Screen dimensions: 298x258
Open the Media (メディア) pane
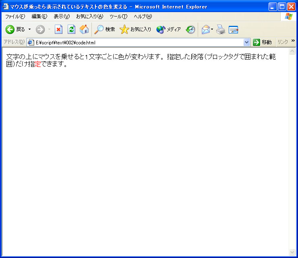coord(168,29)
